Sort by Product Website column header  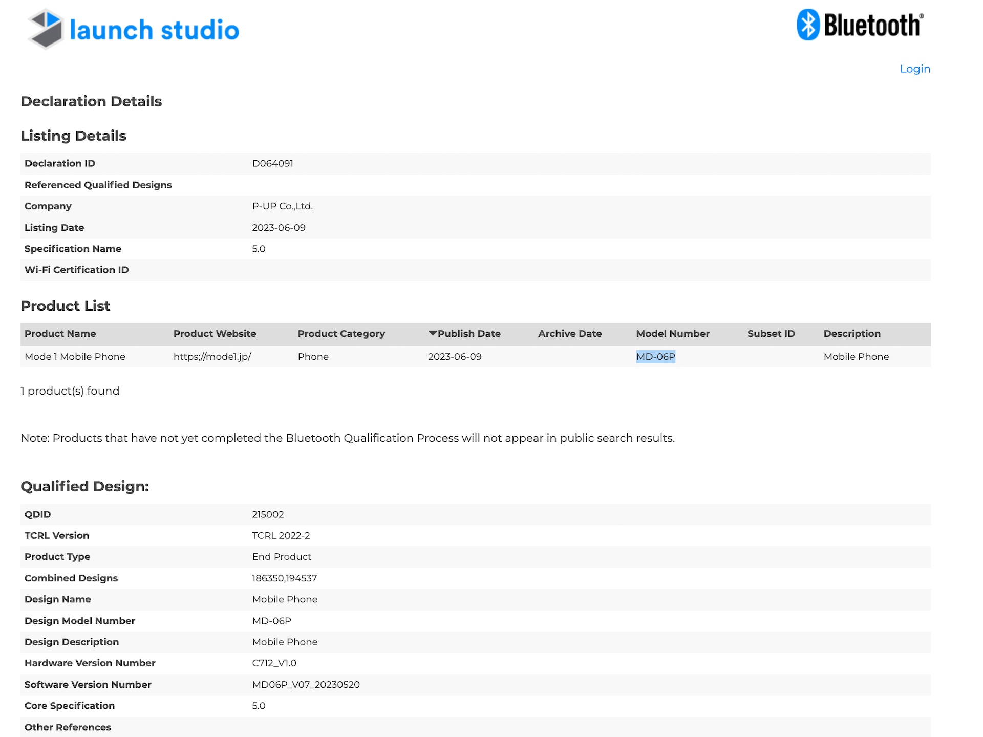click(x=215, y=334)
